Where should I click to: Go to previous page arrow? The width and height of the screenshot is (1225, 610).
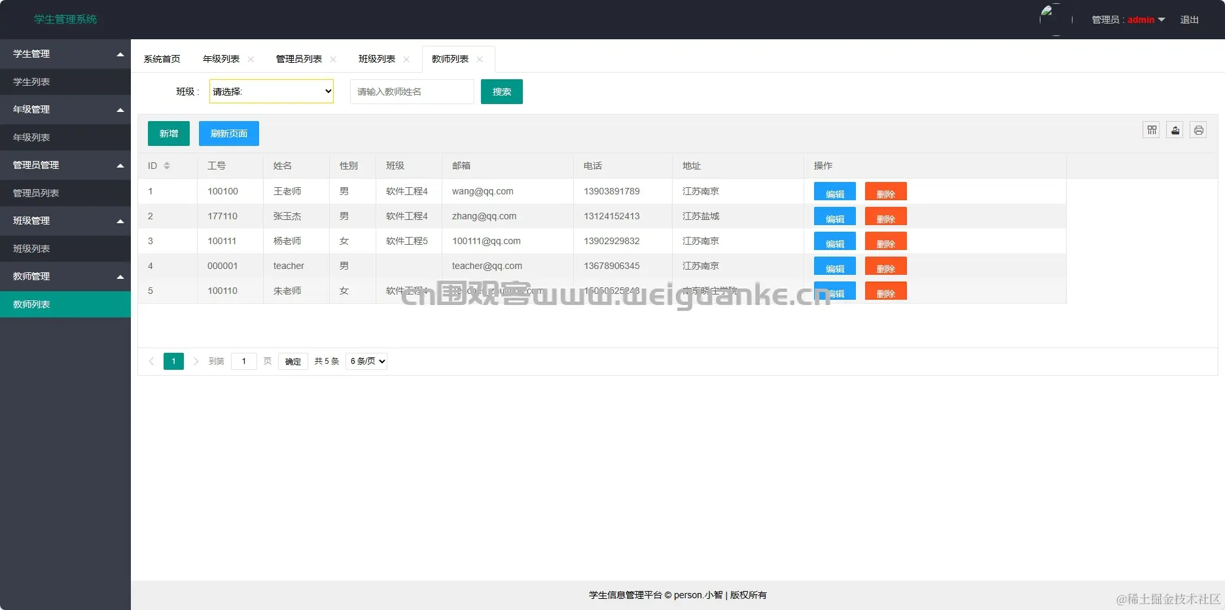152,361
